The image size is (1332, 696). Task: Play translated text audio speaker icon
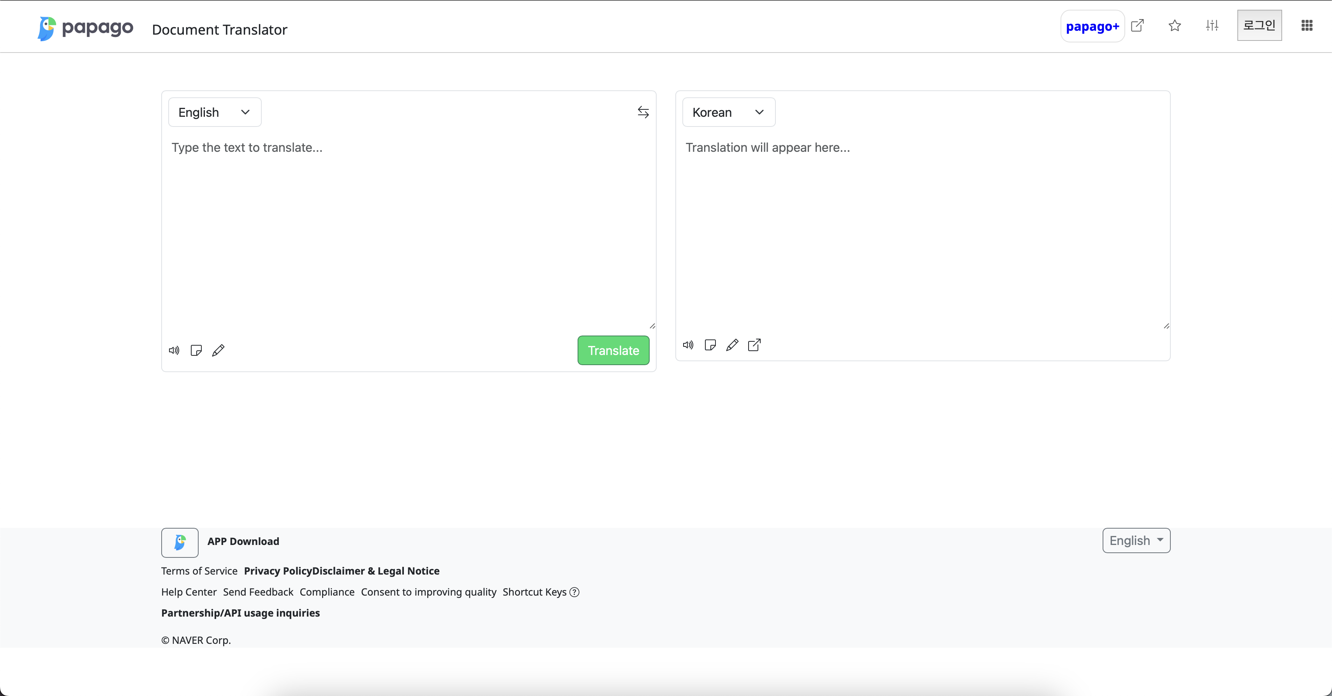688,344
